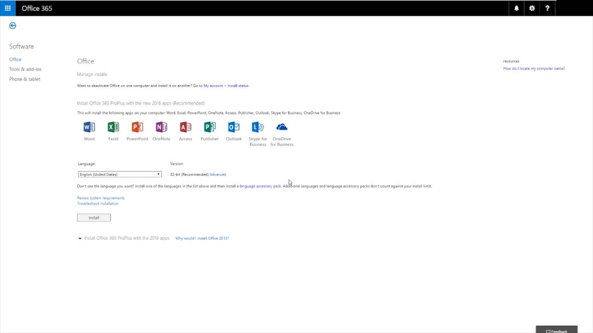Viewport: 593px width, 333px height.
Task: Click the Feedback button
Action: click(x=557, y=329)
